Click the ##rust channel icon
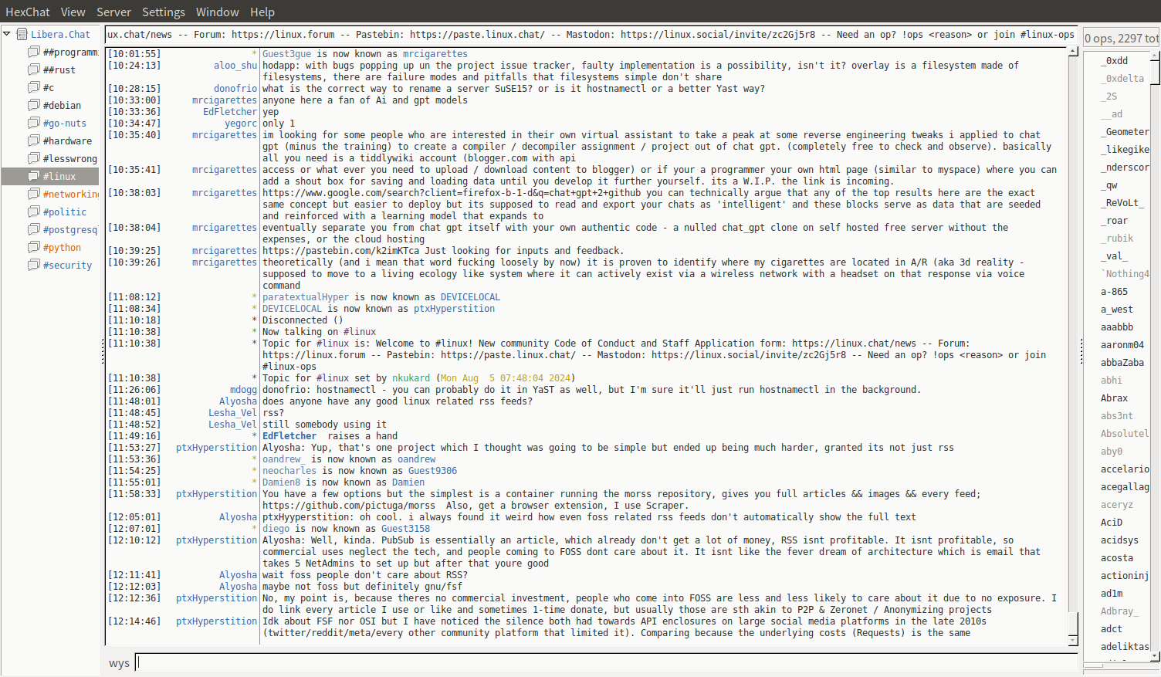The image size is (1161, 677). point(34,69)
